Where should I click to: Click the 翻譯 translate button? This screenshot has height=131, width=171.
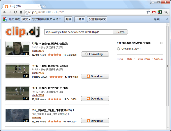click(68, 19)
